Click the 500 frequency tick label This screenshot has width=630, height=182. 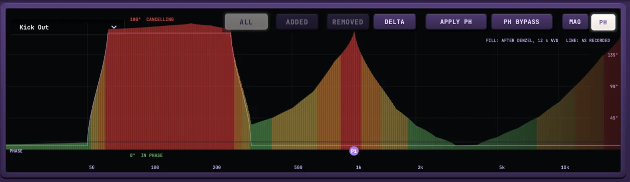pyautogui.click(x=298, y=167)
